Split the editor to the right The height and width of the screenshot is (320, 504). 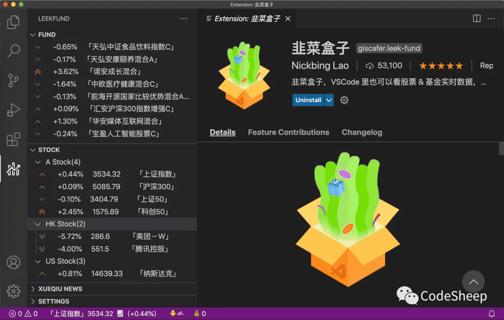(476, 19)
